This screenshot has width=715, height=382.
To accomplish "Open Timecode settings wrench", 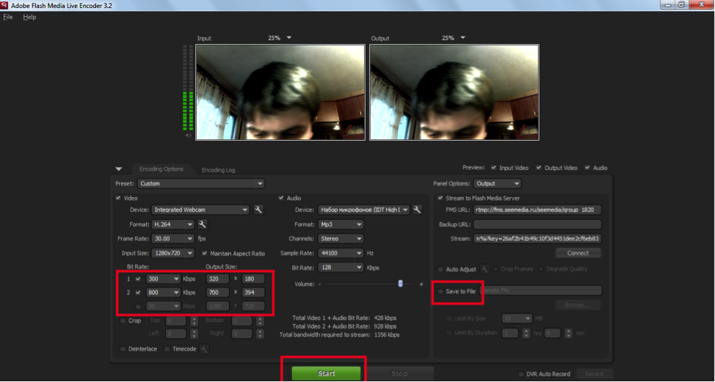I will (x=205, y=349).
